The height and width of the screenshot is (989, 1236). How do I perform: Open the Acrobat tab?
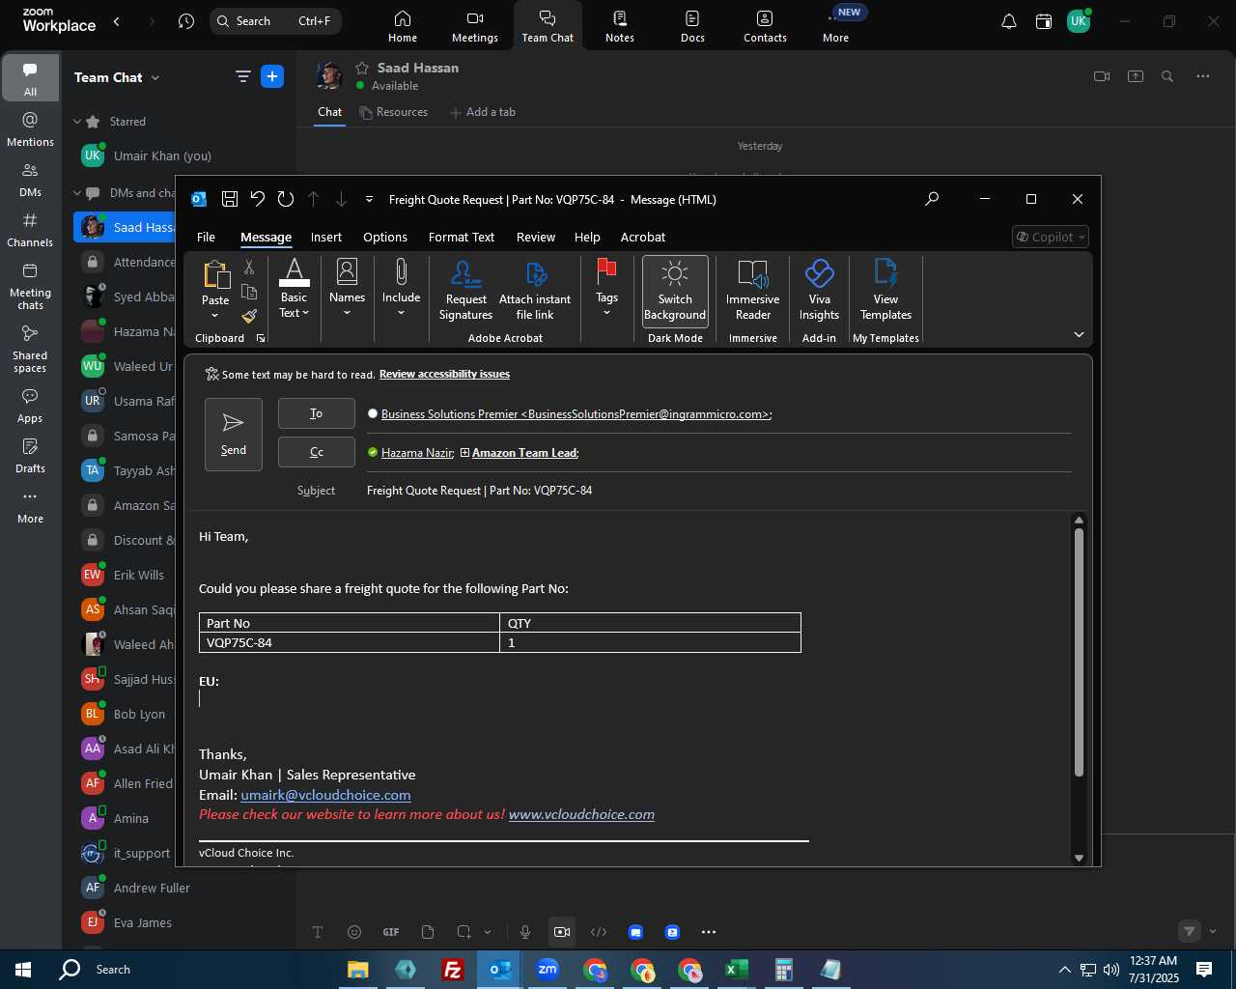(x=643, y=237)
